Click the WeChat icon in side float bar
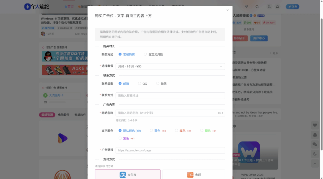The image size is (323, 179). click(315, 144)
